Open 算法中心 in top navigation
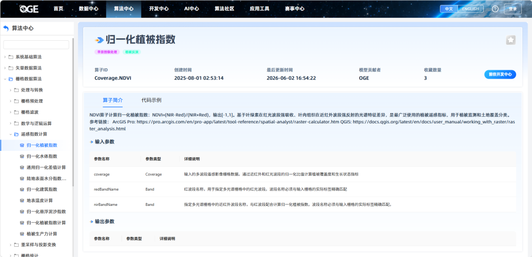The height and width of the screenshot is (257, 532). tap(124, 9)
